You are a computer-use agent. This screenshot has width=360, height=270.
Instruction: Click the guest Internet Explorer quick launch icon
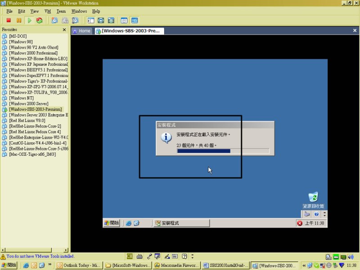tap(129, 223)
